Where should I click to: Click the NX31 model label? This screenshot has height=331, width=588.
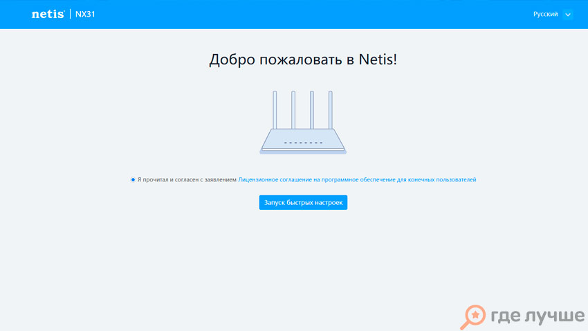tap(85, 14)
